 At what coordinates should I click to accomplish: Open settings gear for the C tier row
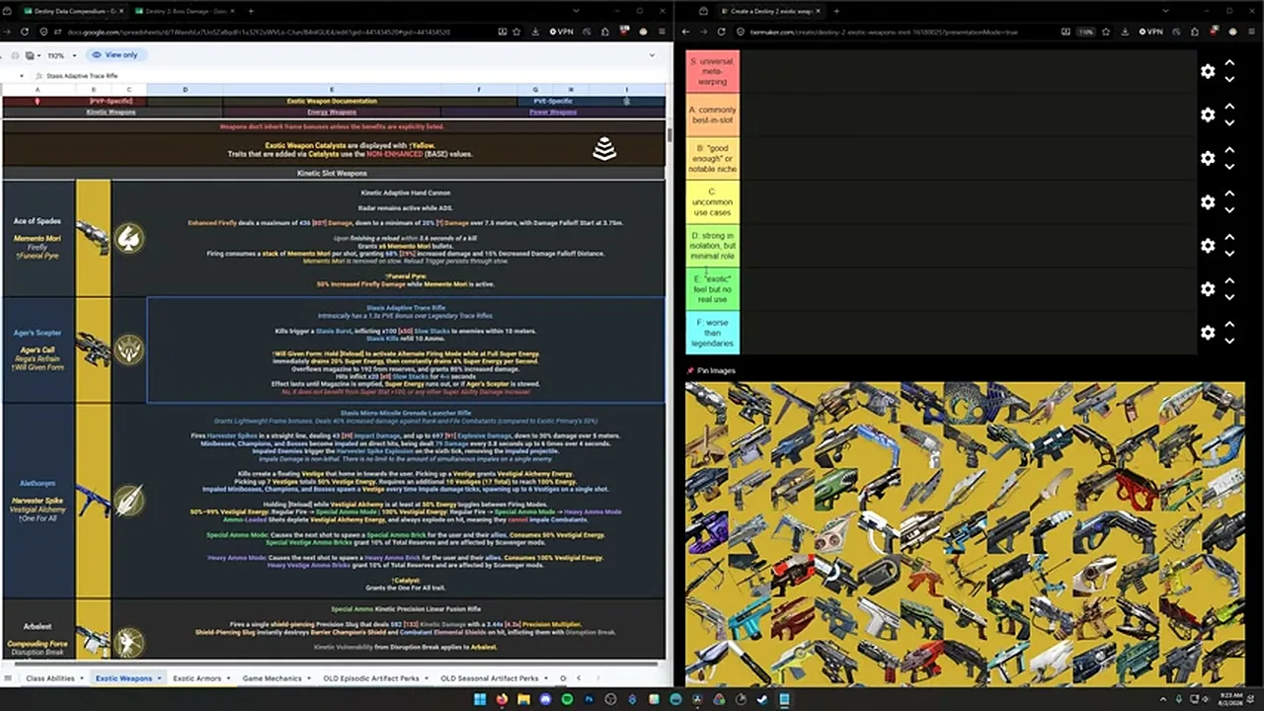pos(1208,201)
